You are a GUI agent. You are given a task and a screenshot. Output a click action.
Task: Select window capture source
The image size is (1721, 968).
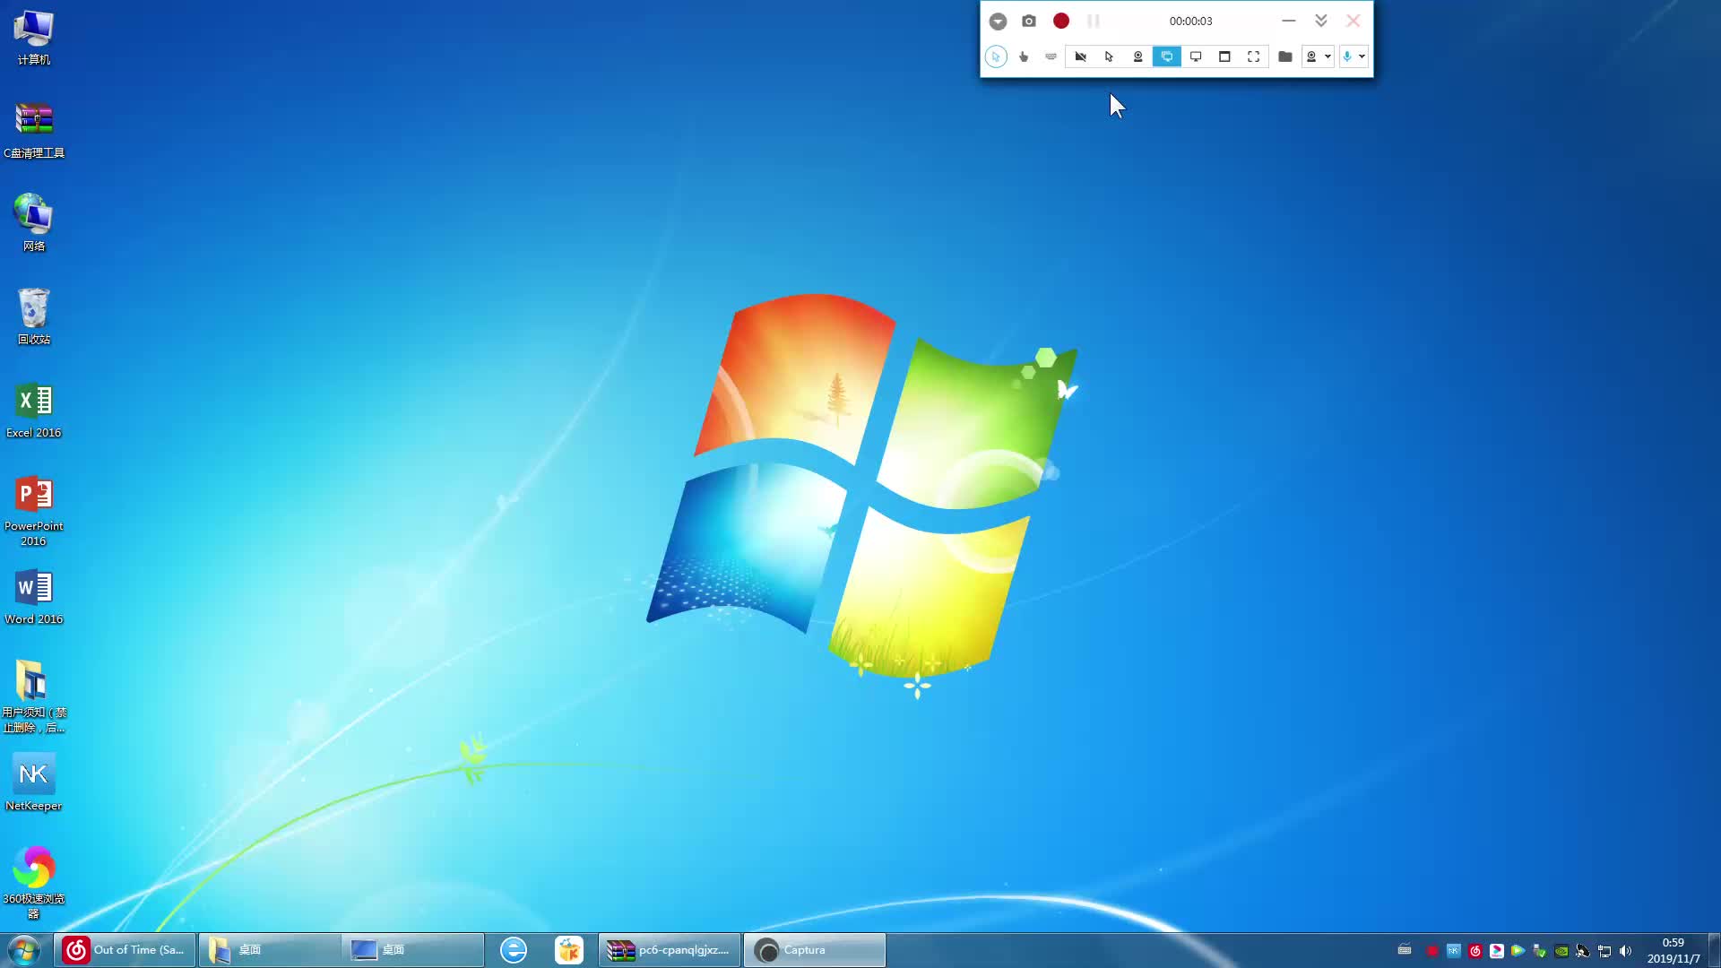(x=1224, y=56)
